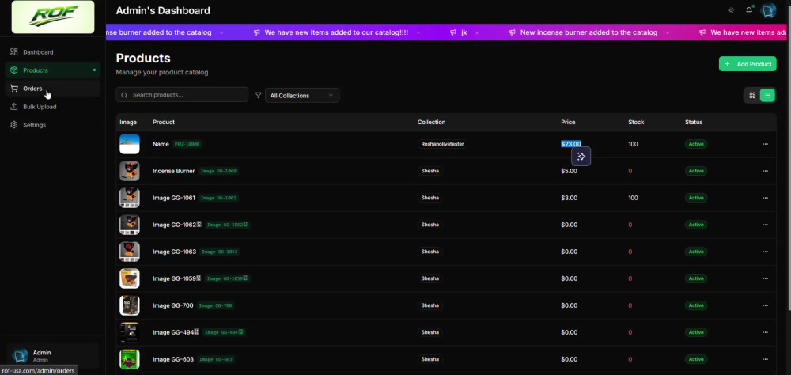Expand the All Collections dropdown
The height and width of the screenshot is (375, 791).
pyautogui.click(x=302, y=96)
